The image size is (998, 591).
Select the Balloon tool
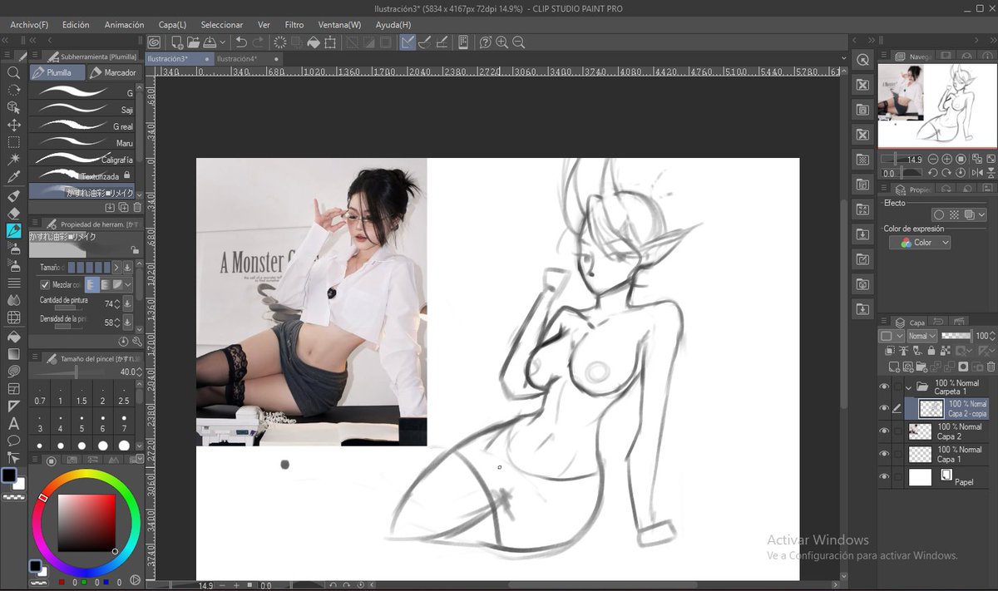click(x=13, y=441)
